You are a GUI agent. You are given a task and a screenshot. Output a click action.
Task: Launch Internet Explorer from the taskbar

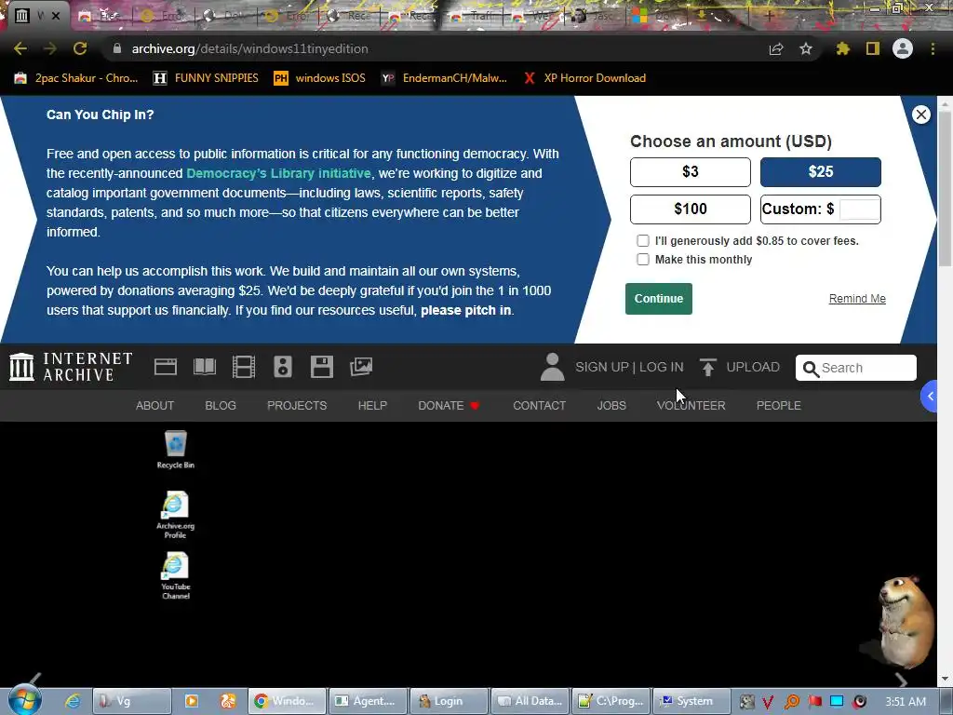73,701
